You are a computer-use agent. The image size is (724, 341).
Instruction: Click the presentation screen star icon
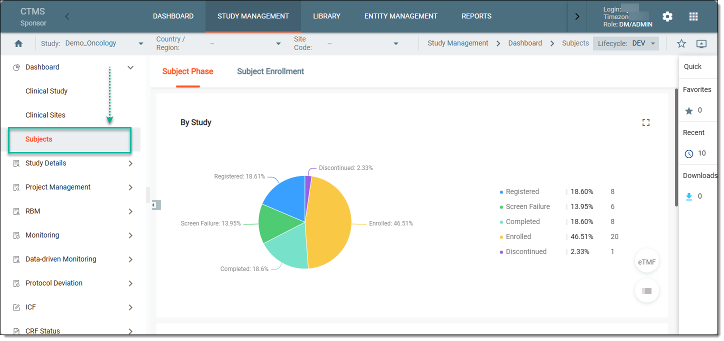point(701,43)
